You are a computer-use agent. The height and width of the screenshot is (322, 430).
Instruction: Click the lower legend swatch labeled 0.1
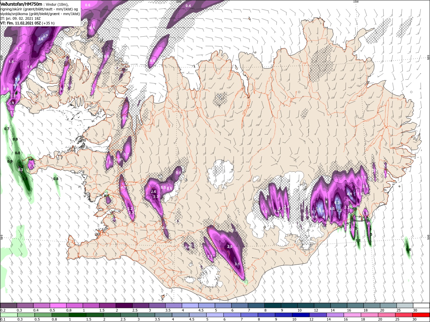tap(9, 315)
